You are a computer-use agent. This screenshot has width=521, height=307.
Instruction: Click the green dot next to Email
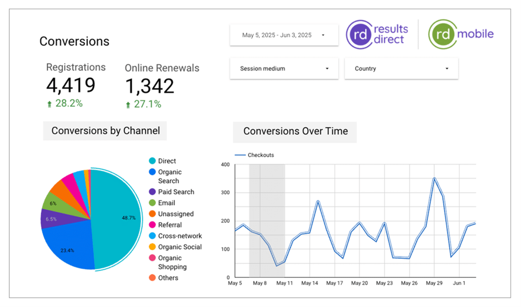(x=152, y=202)
